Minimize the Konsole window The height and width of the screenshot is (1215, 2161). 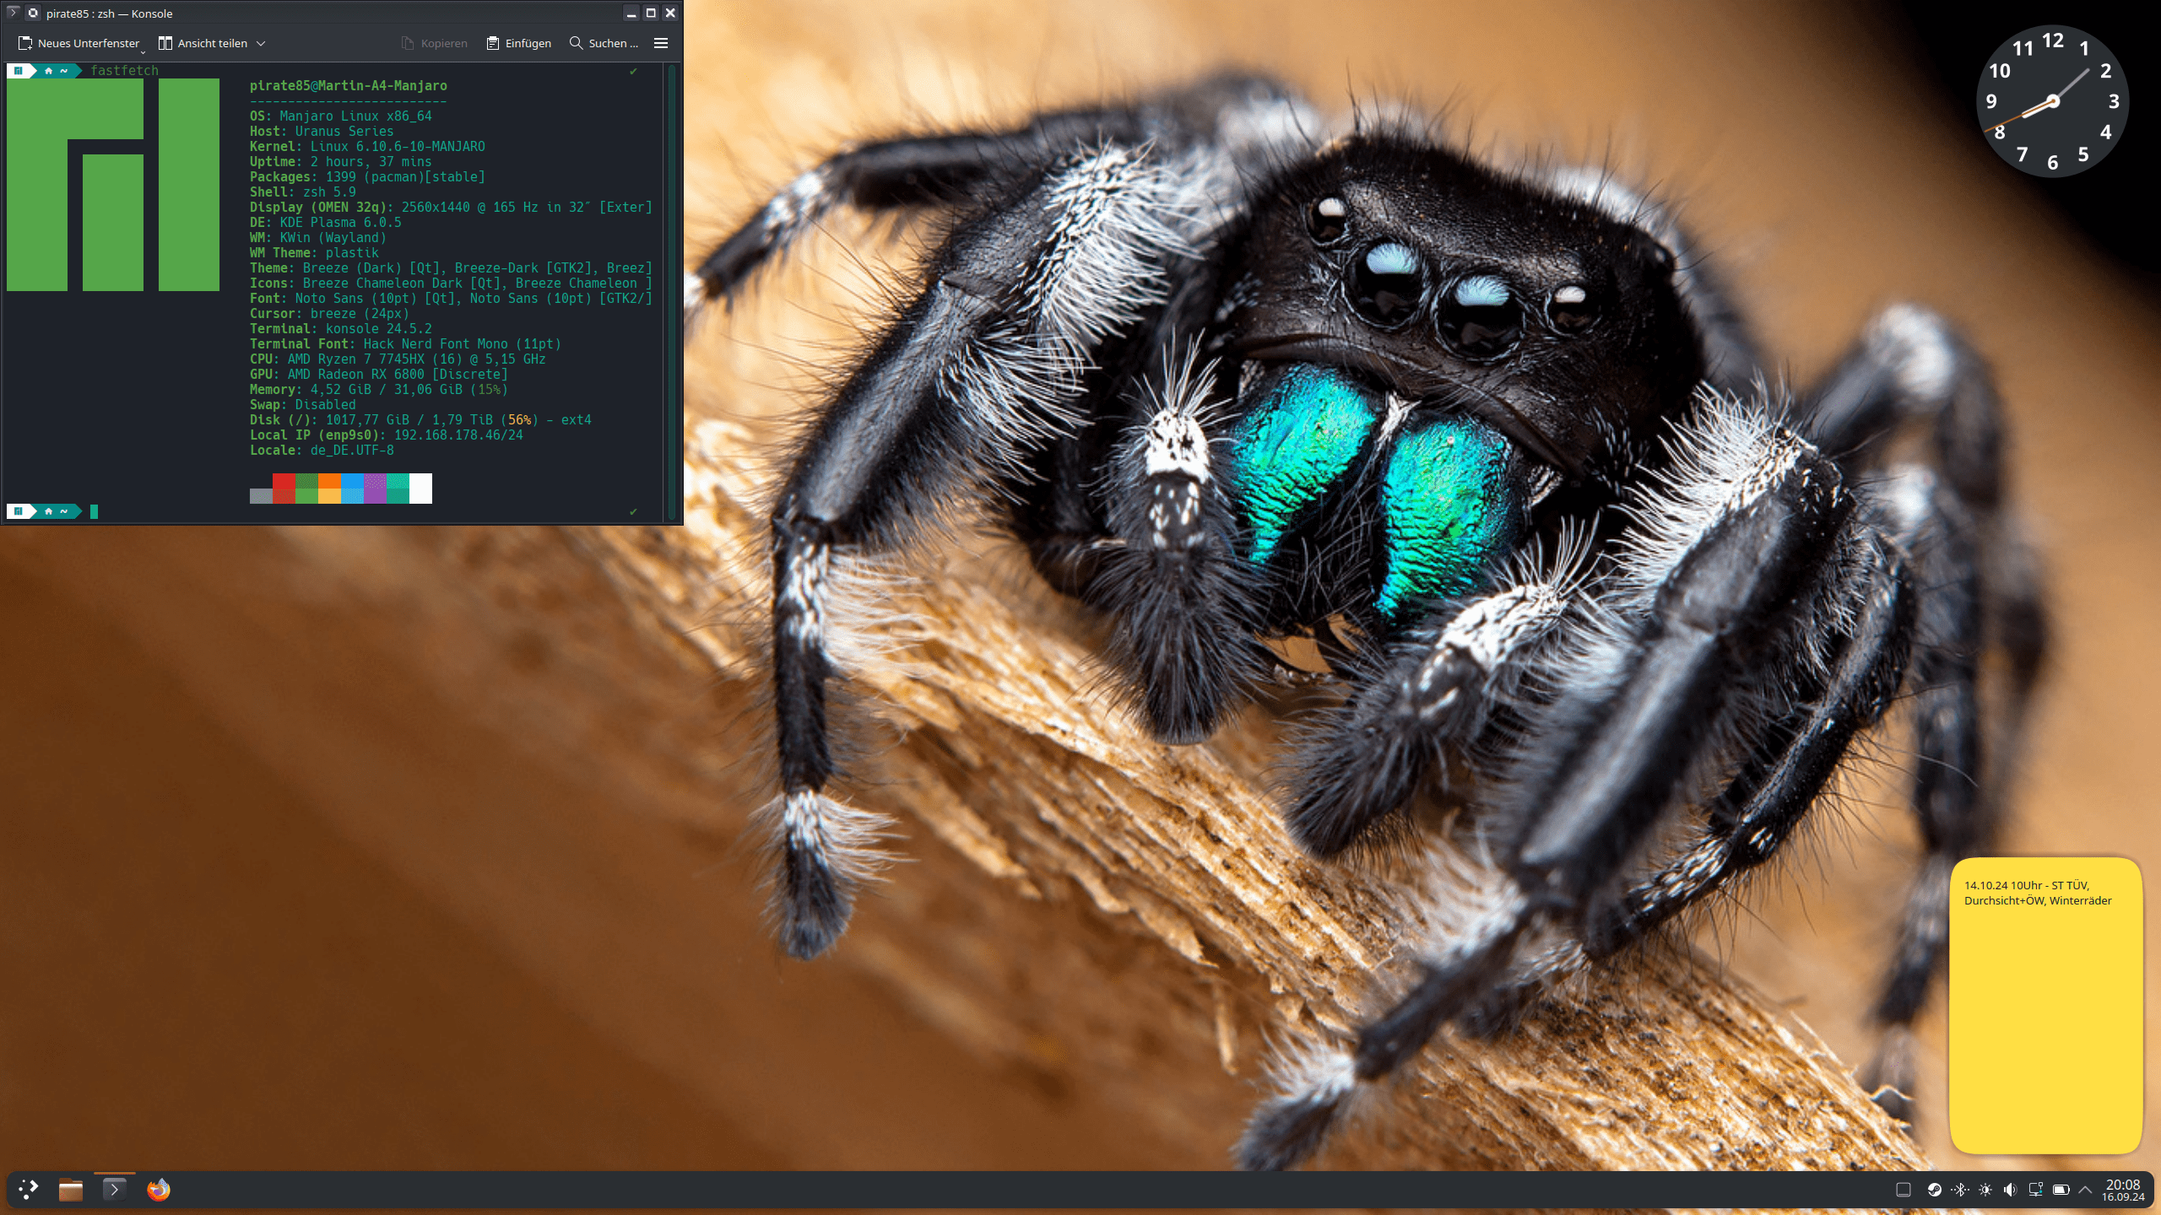pos(631,13)
